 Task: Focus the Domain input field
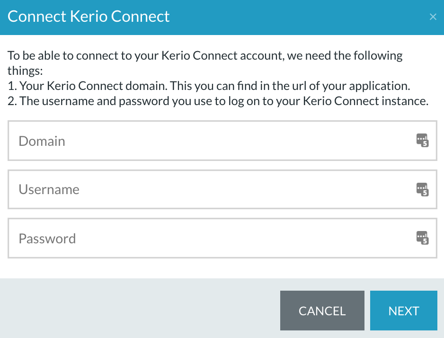click(x=222, y=141)
